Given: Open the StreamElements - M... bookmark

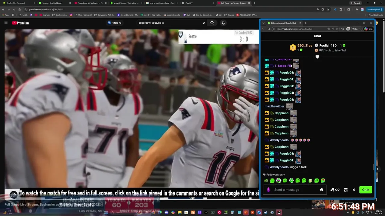Looking at the screenshot, I should tap(128, 15).
